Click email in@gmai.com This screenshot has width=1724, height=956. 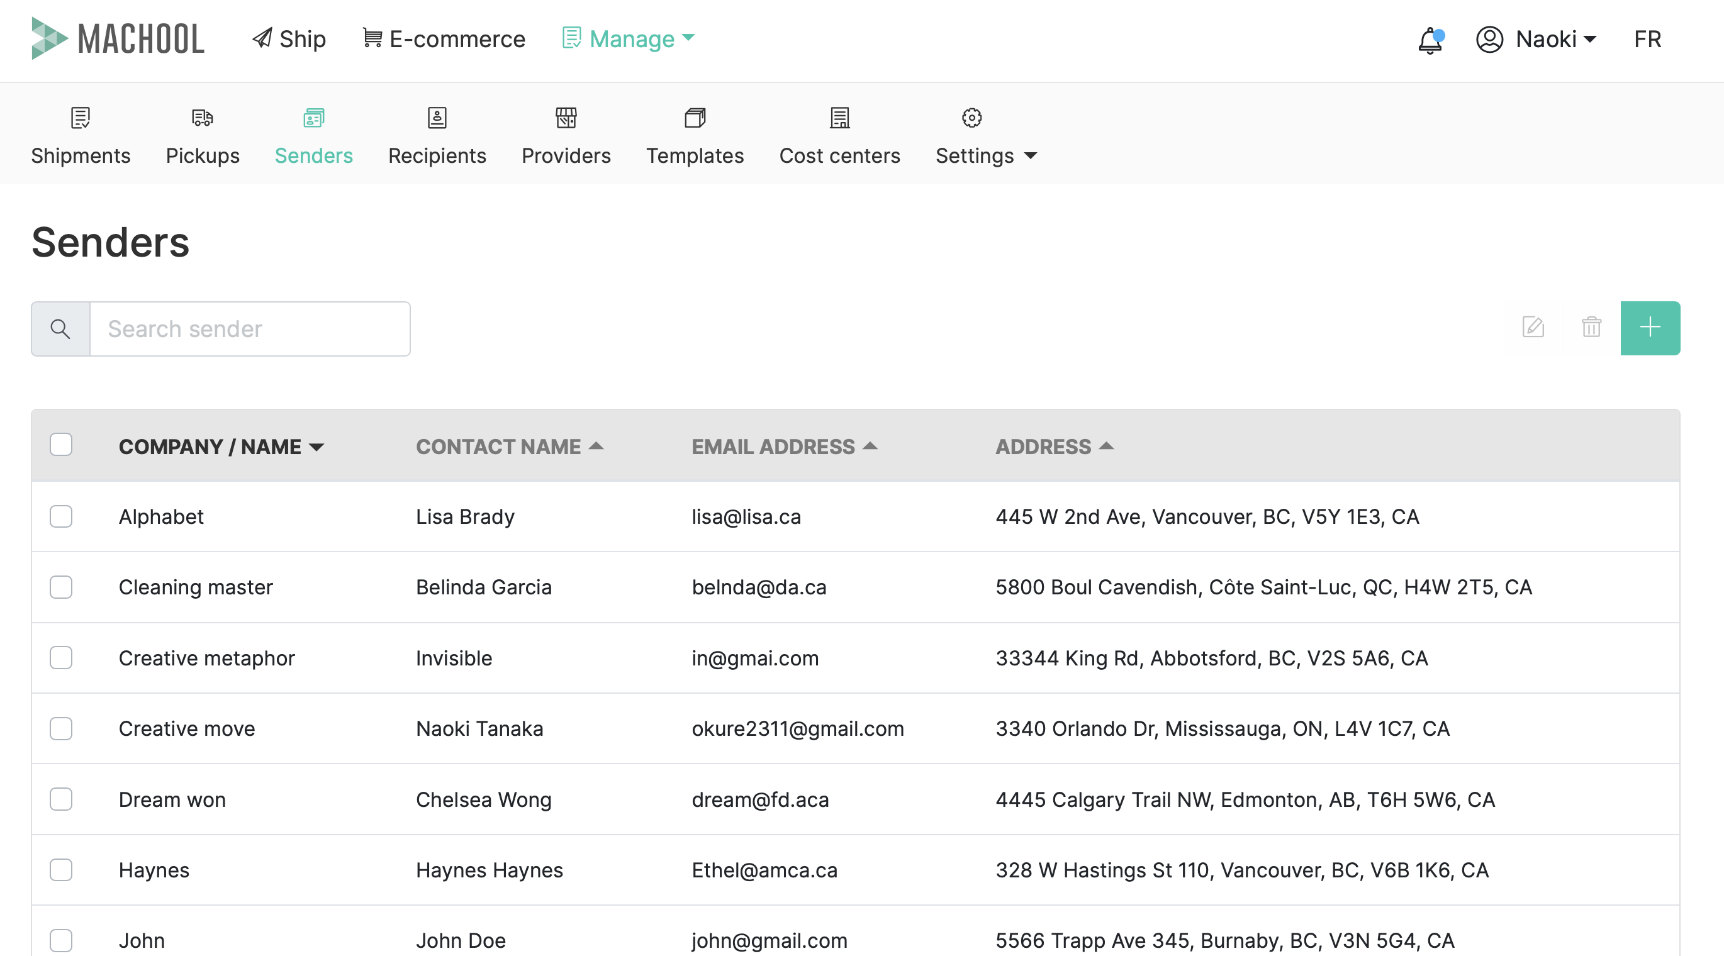coord(755,658)
